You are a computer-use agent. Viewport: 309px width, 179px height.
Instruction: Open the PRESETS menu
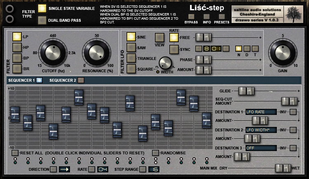click(222, 16)
